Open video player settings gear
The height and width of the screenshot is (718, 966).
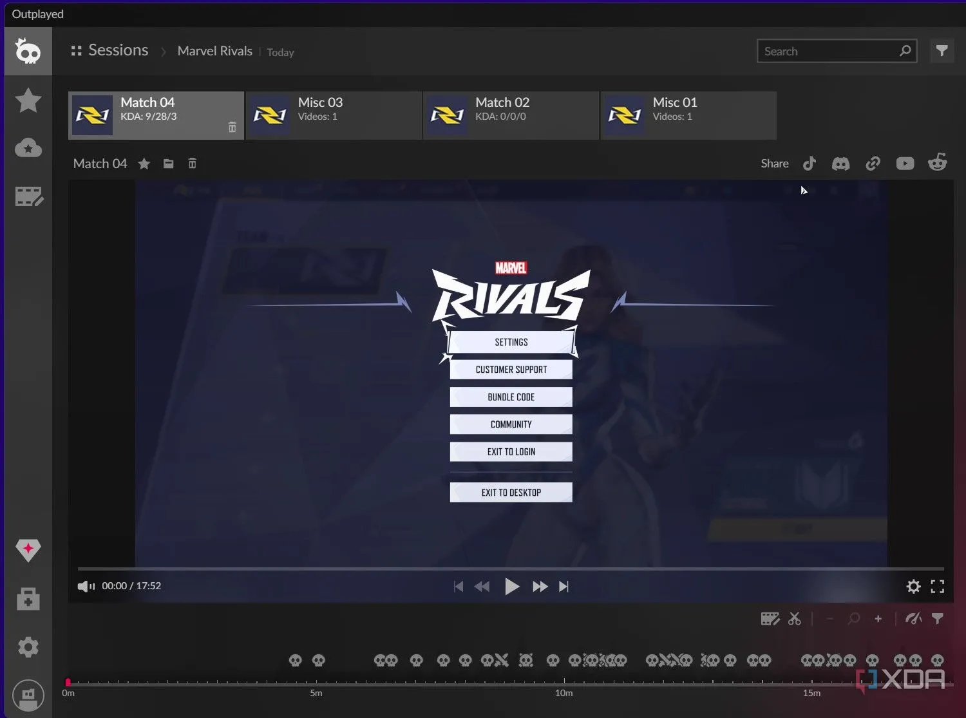pyautogui.click(x=913, y=586)
